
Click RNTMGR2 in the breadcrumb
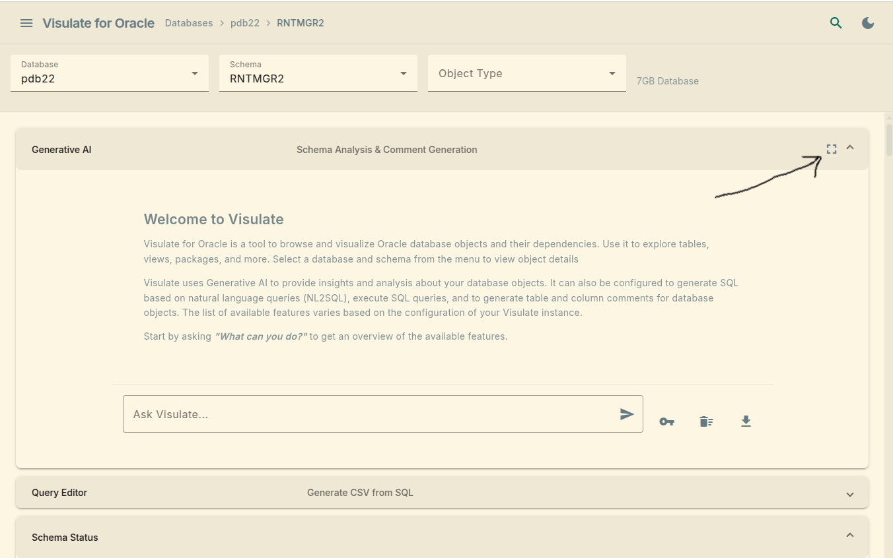click(x=301, y=23)
